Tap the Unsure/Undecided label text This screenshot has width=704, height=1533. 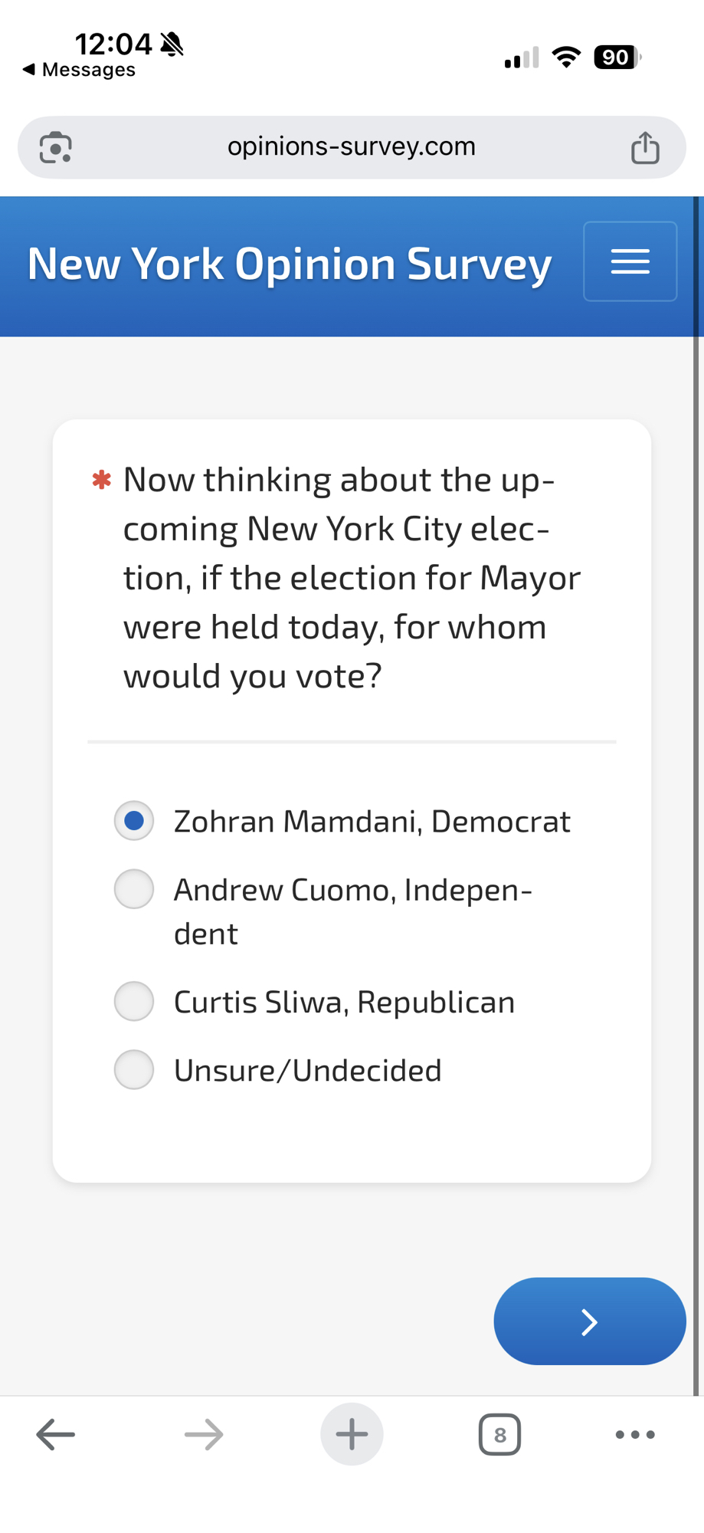307,1070
